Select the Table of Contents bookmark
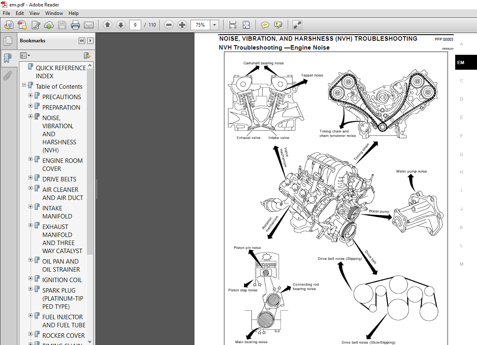 pyautogui.click(x=59, y=87)
